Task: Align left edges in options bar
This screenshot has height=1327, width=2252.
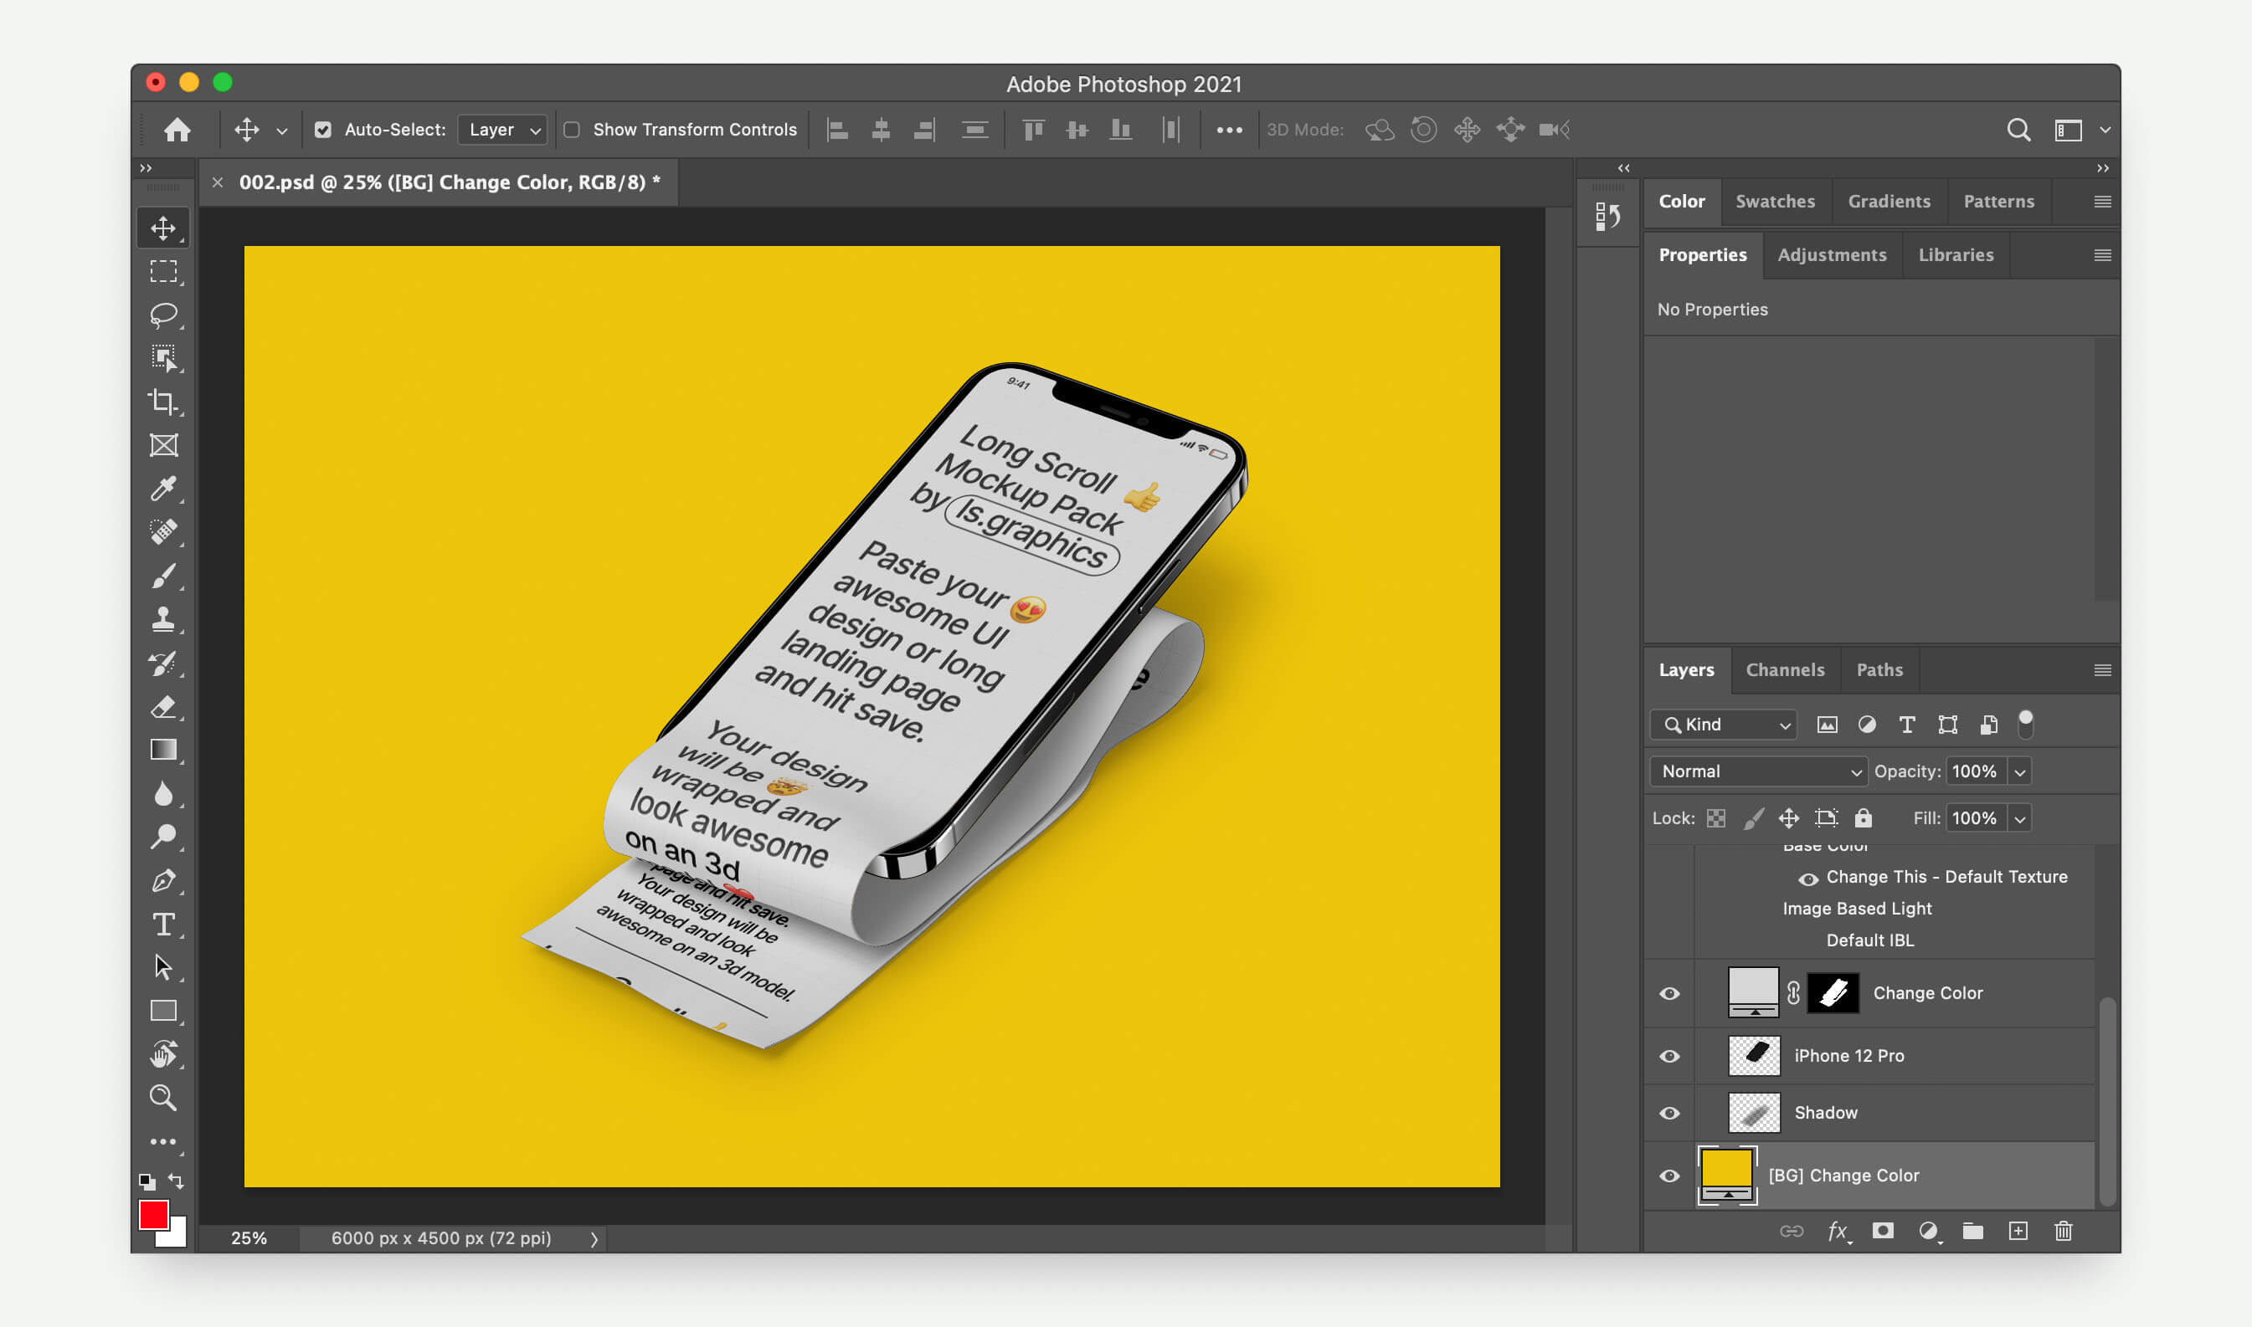Action: tap(837, 130)
